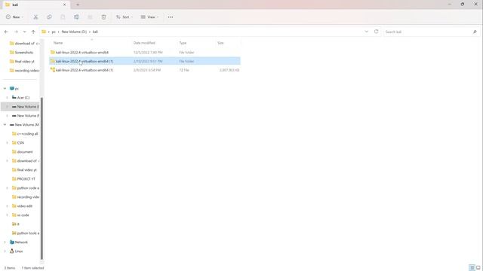Expand the Acer (C:) tree node
This screenshot has width=483, height=271.
[x=7, y=97]
